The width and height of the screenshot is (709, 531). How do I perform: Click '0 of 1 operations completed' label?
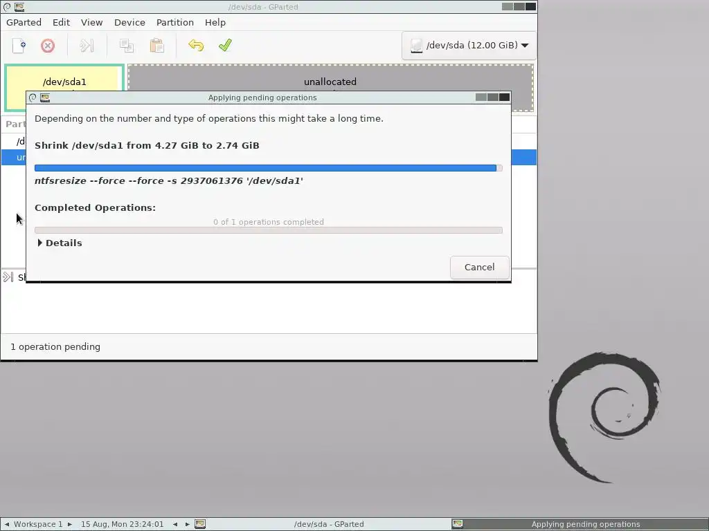click(269, 222)
